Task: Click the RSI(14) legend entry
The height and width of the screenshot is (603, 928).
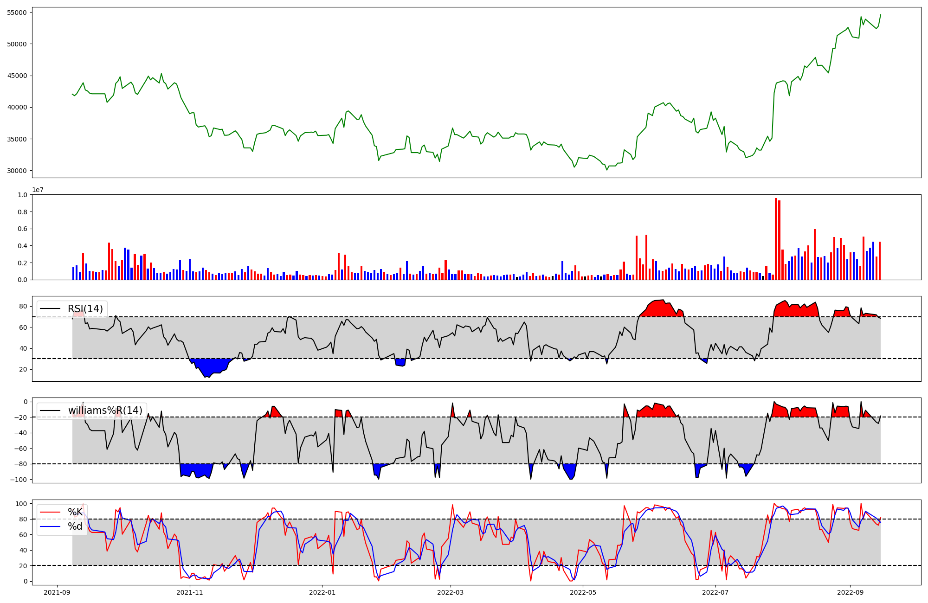Action: (85, 309)
